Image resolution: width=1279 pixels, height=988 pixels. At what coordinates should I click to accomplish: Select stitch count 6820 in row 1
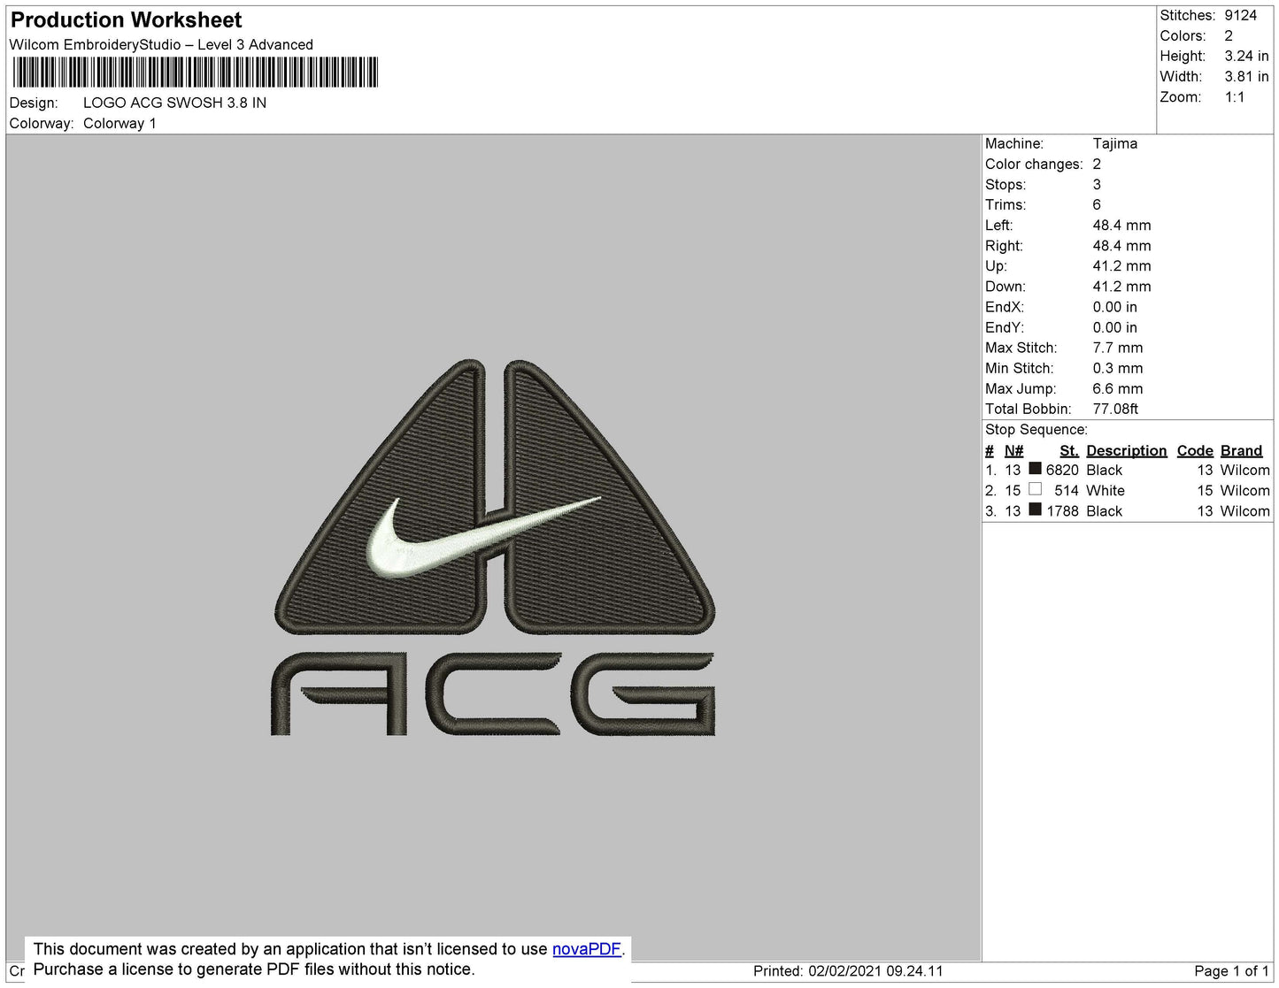tap(1062, 470)
